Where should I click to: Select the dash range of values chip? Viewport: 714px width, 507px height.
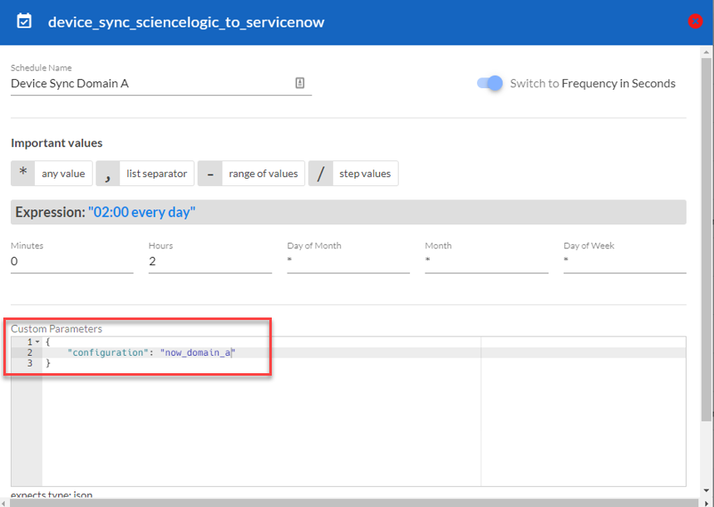point(251,174)
